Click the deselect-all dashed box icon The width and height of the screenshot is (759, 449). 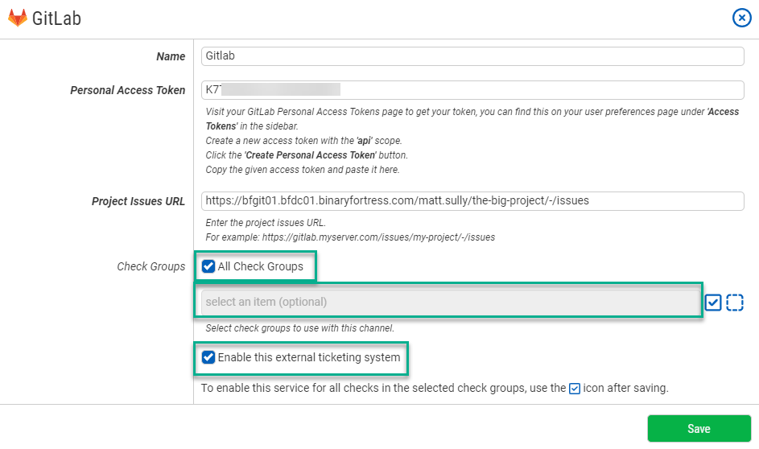pos(735,303)
